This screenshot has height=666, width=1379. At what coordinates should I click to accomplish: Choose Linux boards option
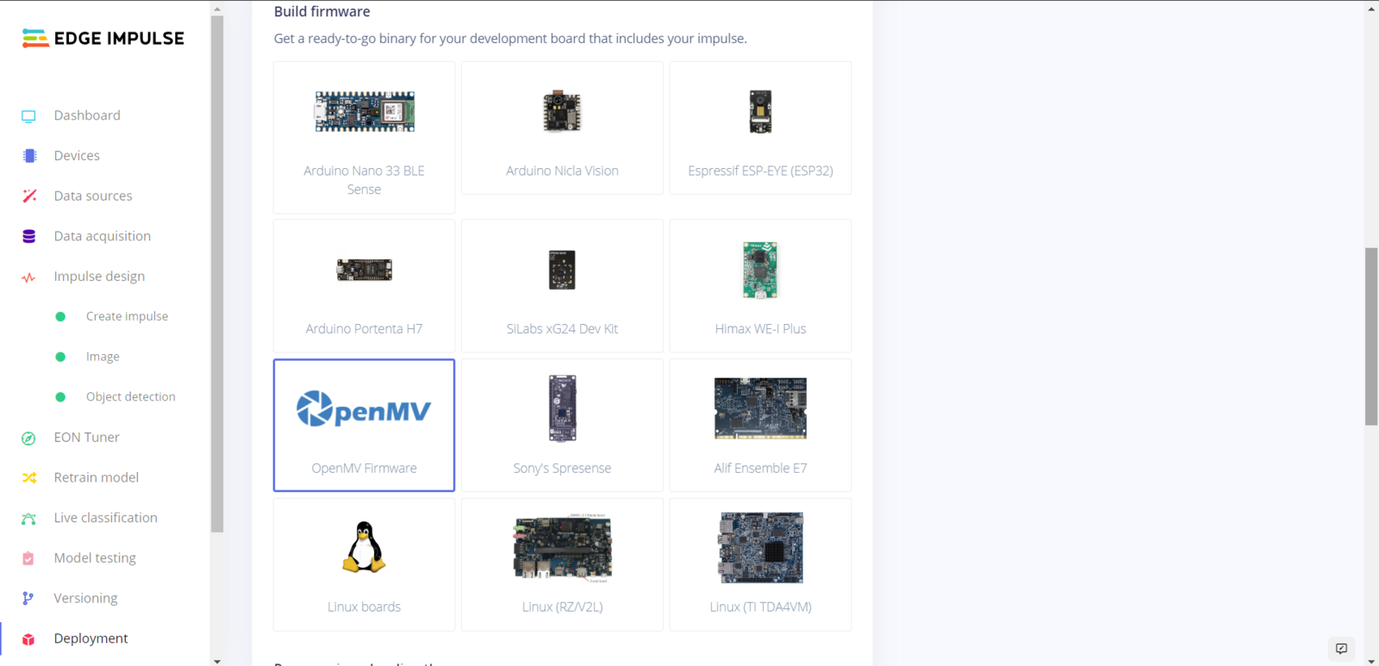coord(364,564)
